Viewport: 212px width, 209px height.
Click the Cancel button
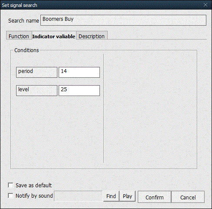coord(188,197)
